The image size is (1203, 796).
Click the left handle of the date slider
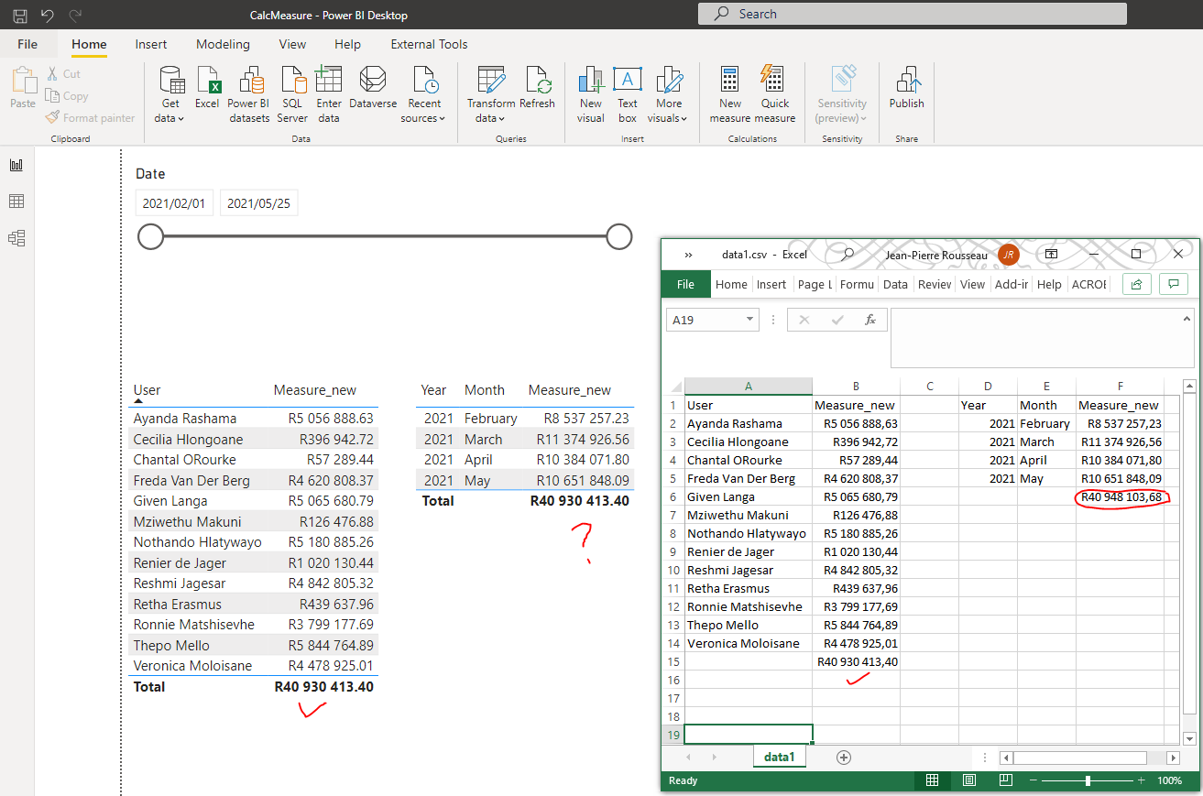(x=150, y=237)
